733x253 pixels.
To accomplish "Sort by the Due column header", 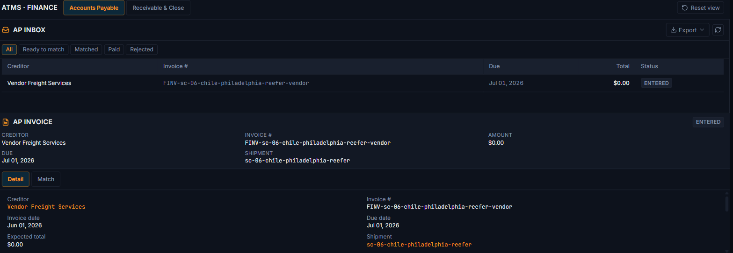I will point(494,66).
